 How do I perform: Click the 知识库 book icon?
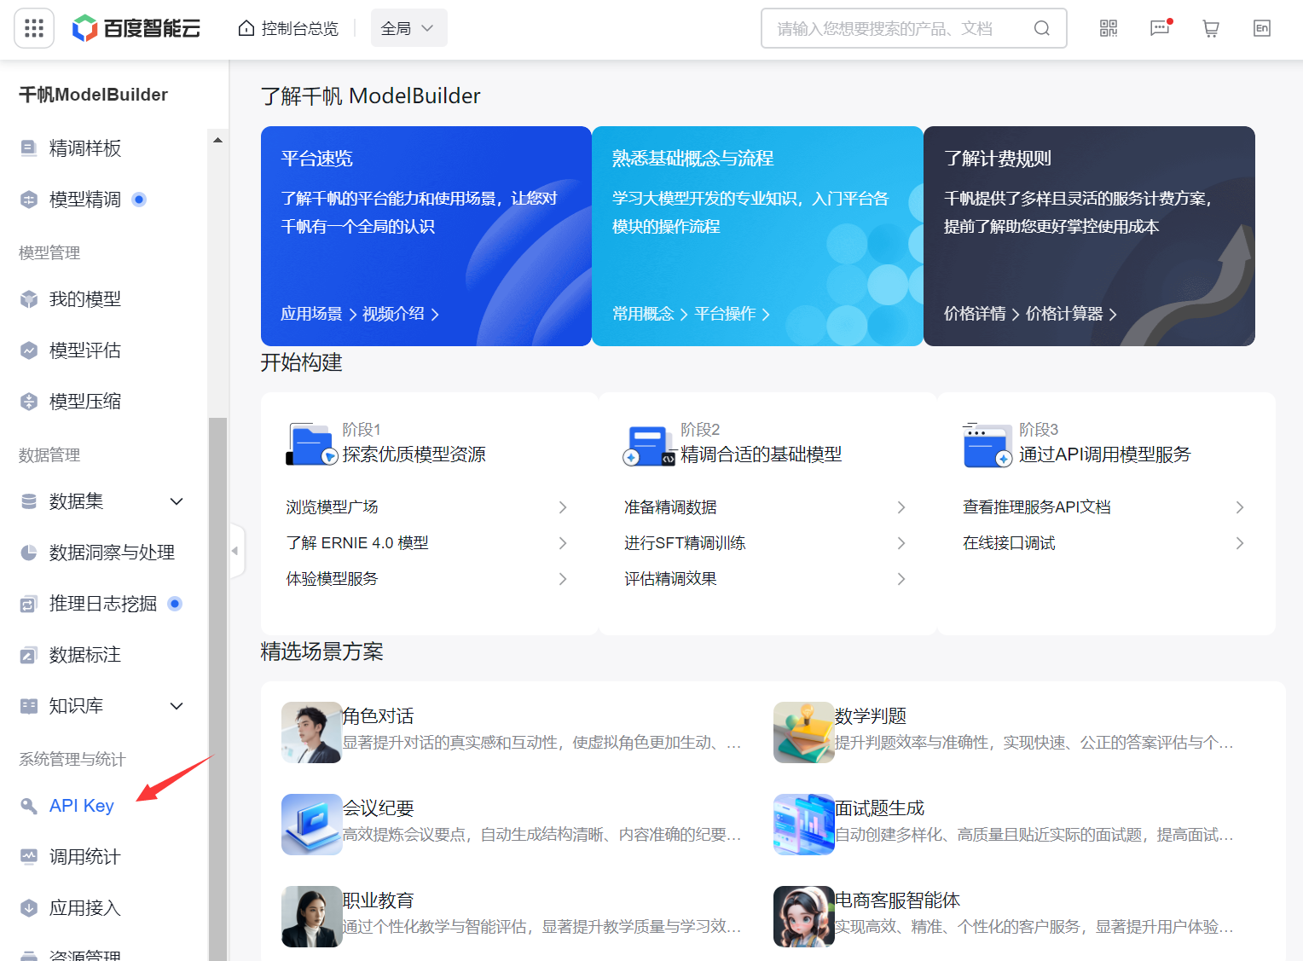[29, 706]
